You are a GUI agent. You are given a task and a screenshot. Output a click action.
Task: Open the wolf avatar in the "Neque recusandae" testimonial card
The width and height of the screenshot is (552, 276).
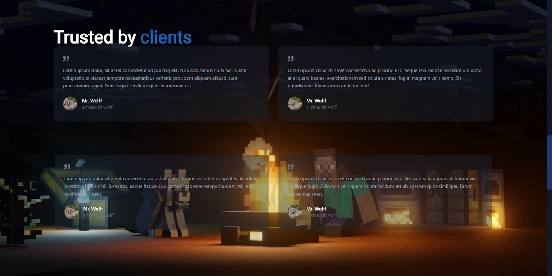[295, 103]
